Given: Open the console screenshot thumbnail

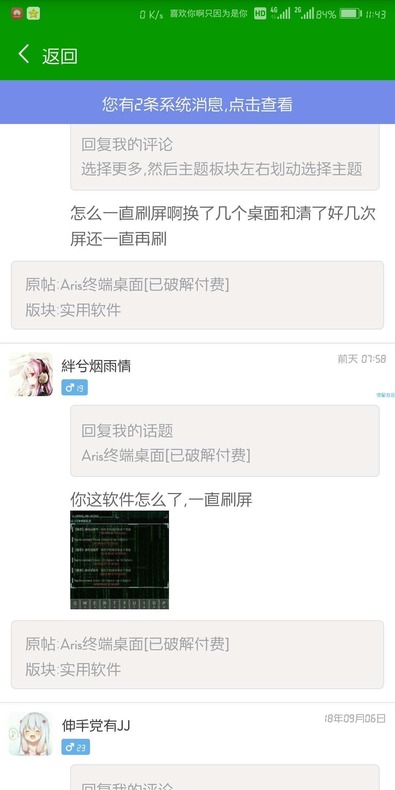Looking at the screenshot, I should pos(120,560).
